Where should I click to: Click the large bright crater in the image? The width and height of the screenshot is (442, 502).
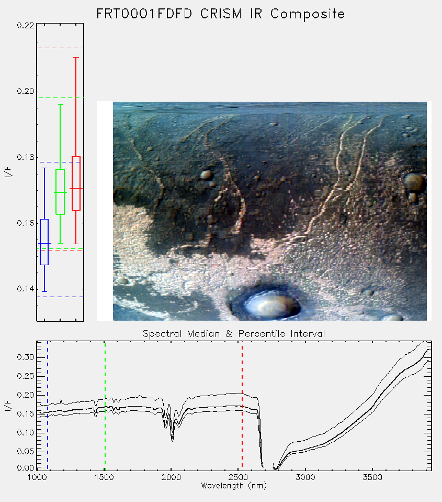tap(268, 303)
